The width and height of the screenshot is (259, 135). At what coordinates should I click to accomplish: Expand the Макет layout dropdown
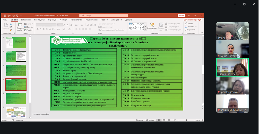pyautogui.click(x=29, y=24)
